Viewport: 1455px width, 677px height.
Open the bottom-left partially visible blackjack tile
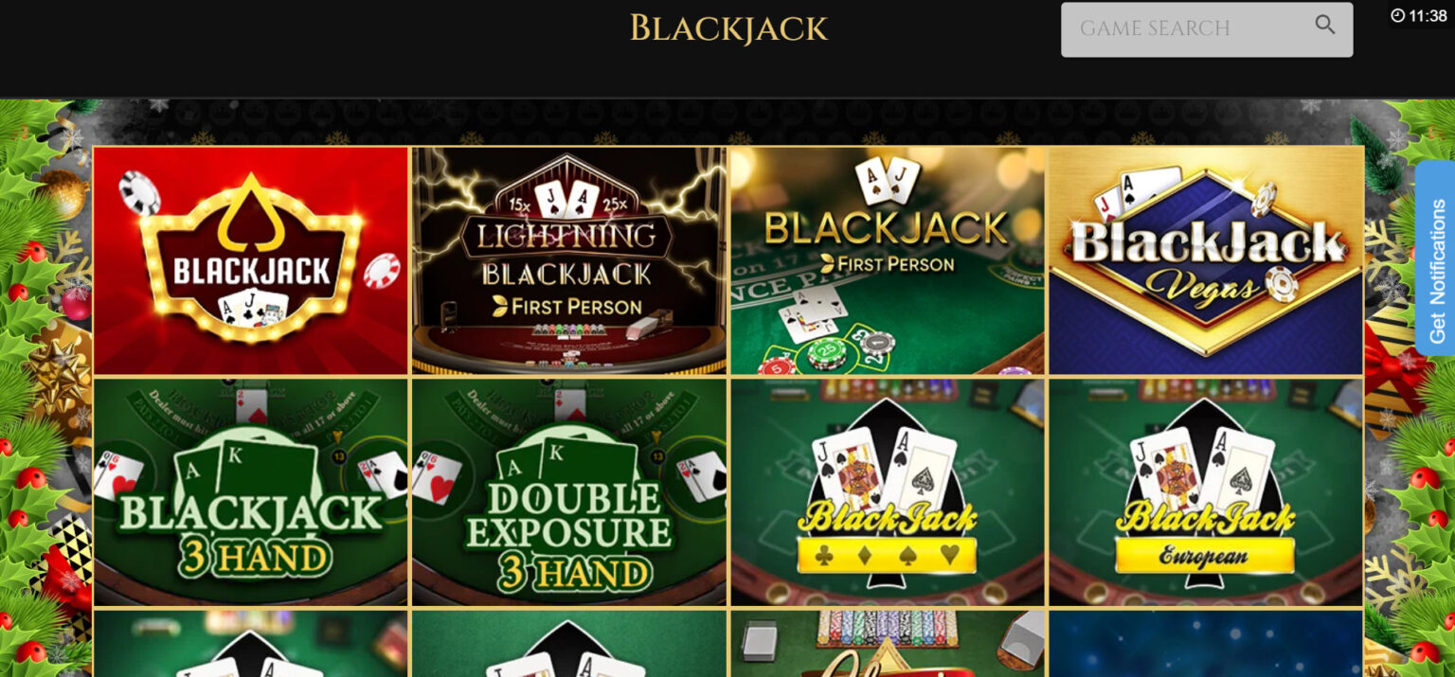251,644
